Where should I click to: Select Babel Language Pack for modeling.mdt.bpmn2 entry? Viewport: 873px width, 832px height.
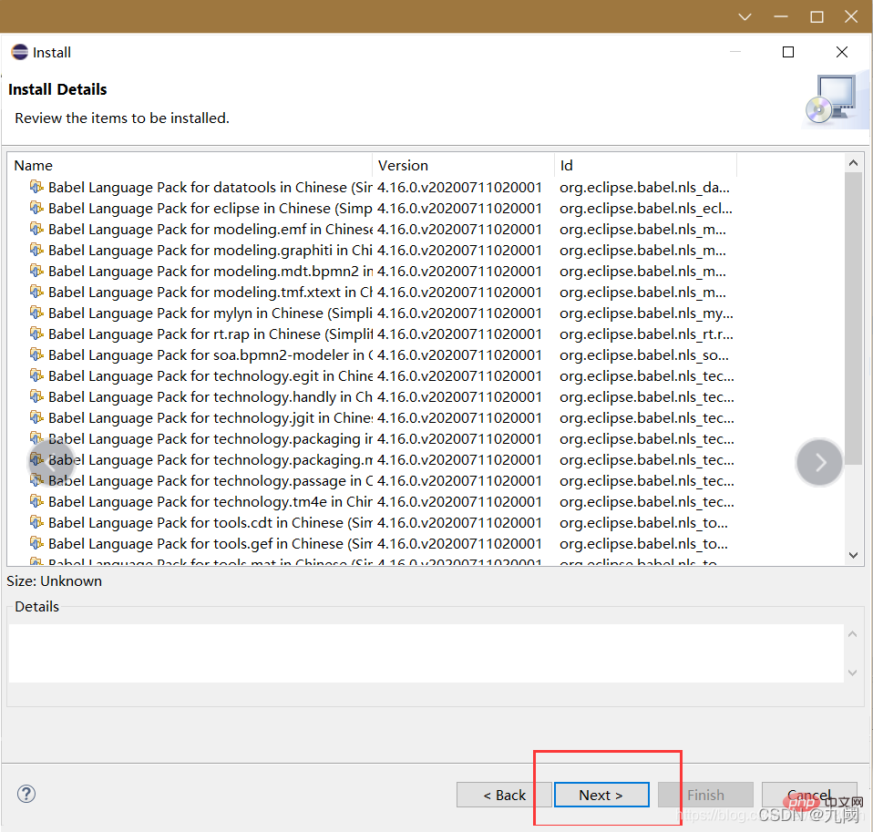pos(210,272)
